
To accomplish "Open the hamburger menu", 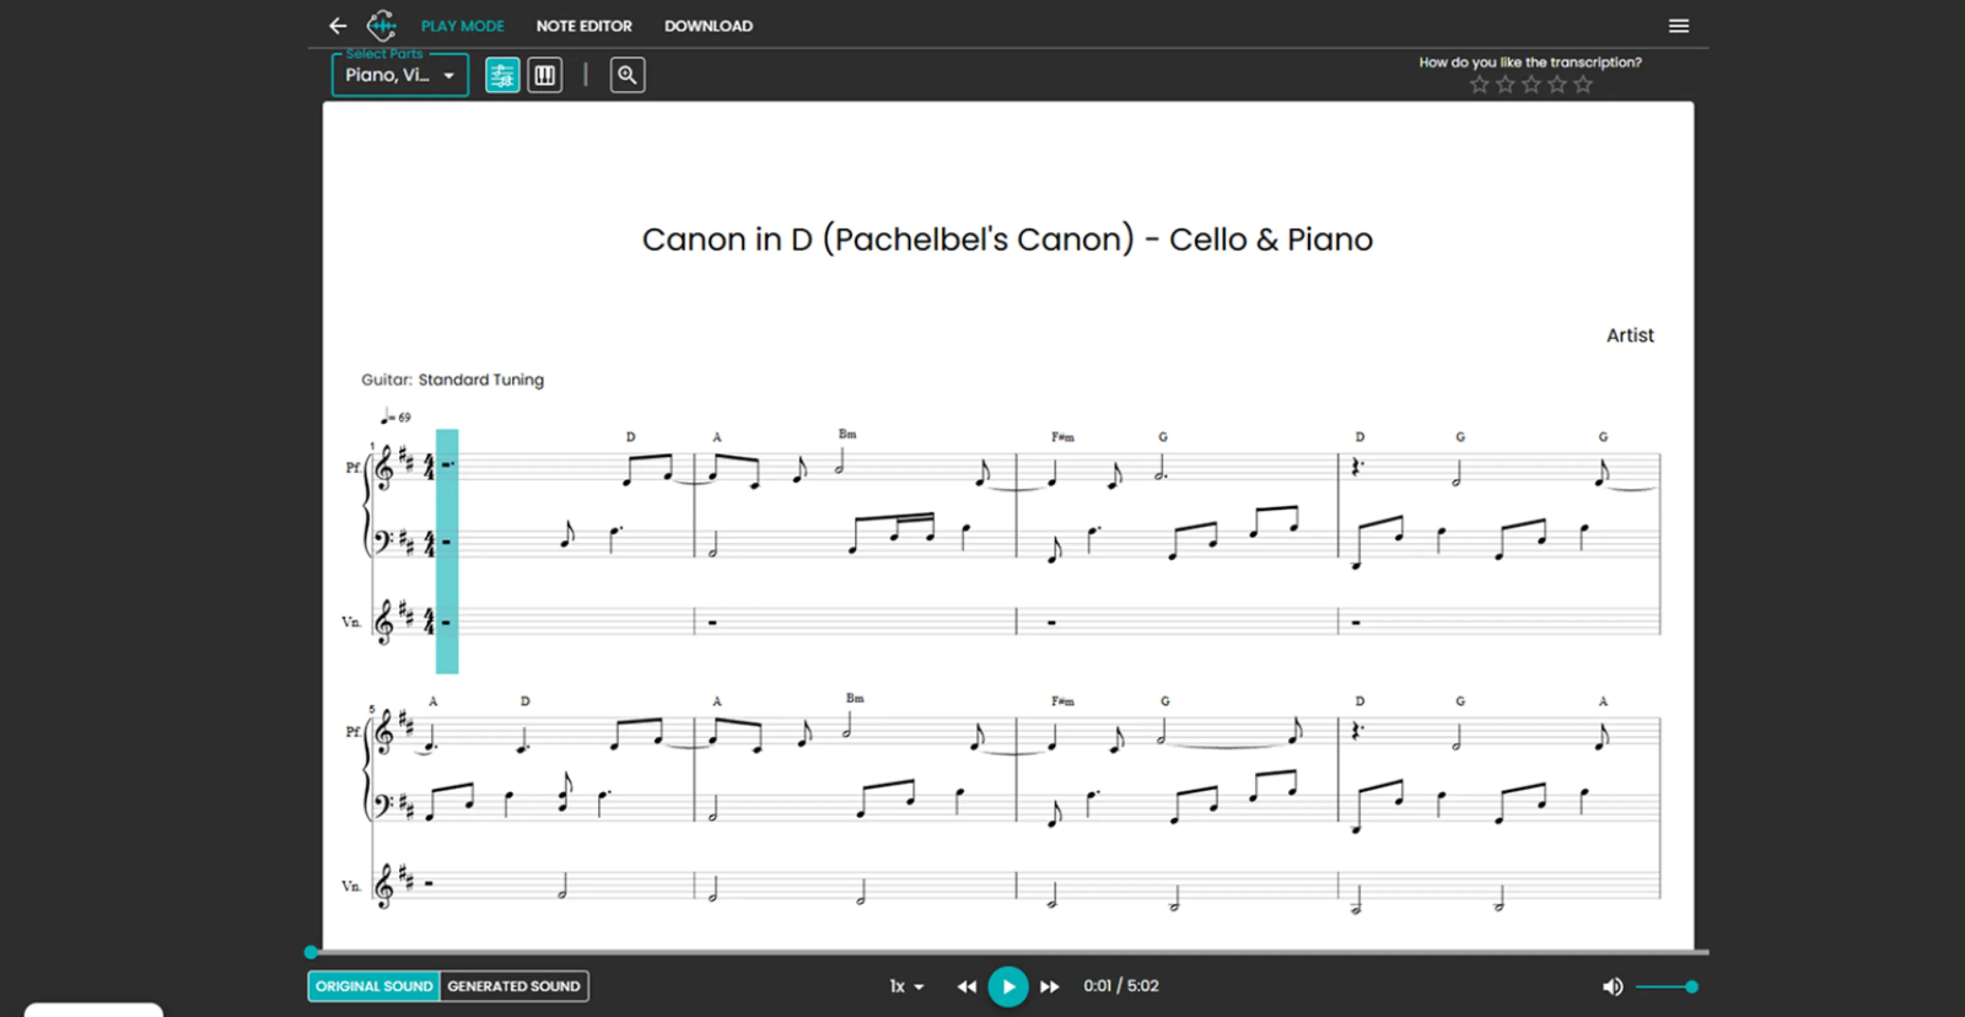I will click(x=1678, y=26).
